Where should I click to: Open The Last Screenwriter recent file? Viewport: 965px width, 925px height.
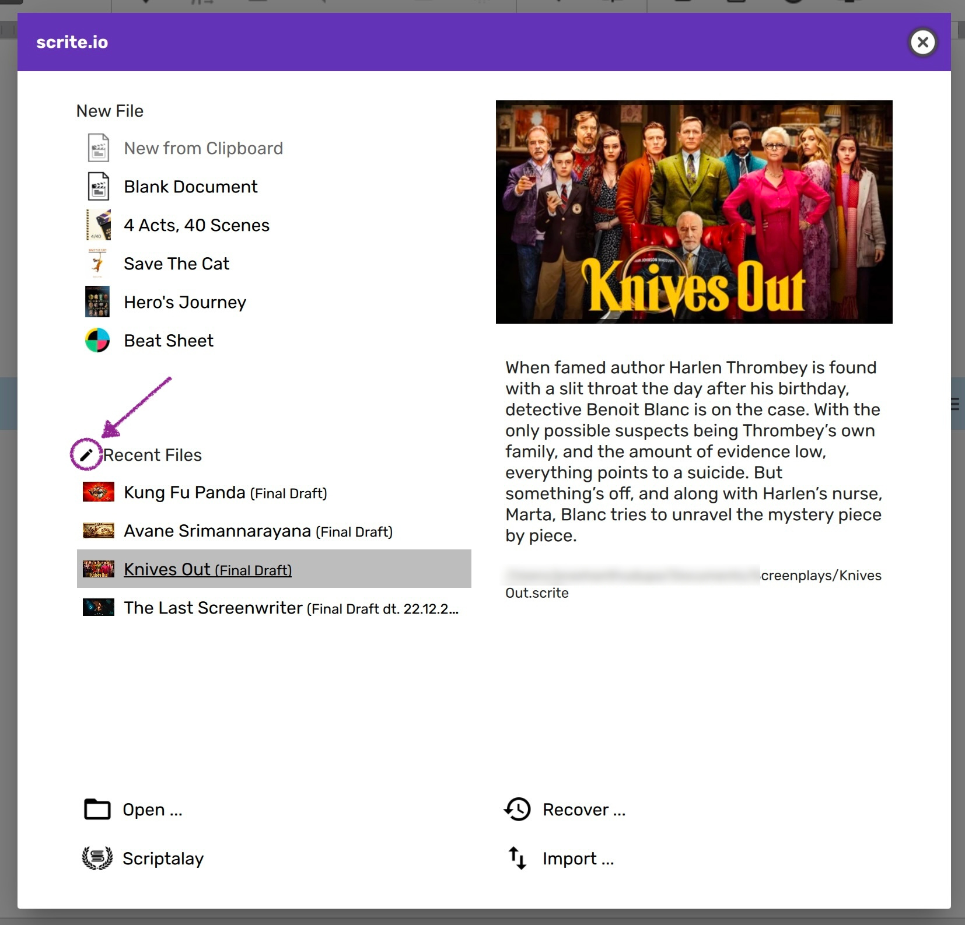point(291,608)
